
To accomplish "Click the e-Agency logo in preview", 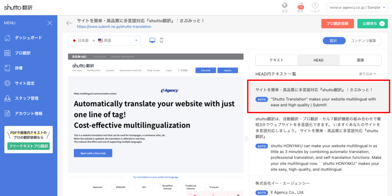I will coord(170,90).
